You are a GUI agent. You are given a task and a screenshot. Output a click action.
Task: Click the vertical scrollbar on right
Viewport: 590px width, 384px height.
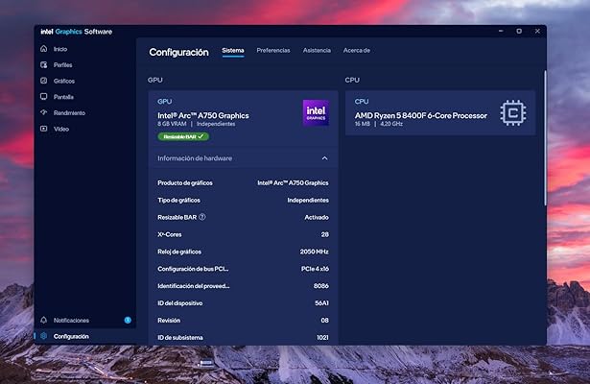(x=545, y=138)
